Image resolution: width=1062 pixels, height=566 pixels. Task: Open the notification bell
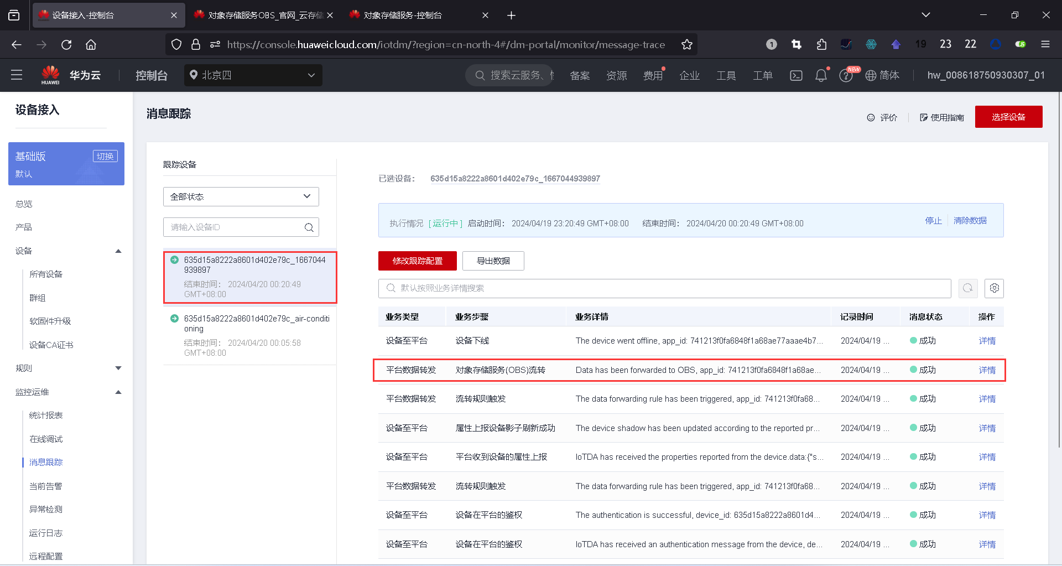pyautogui.click(x=821, y=75)
